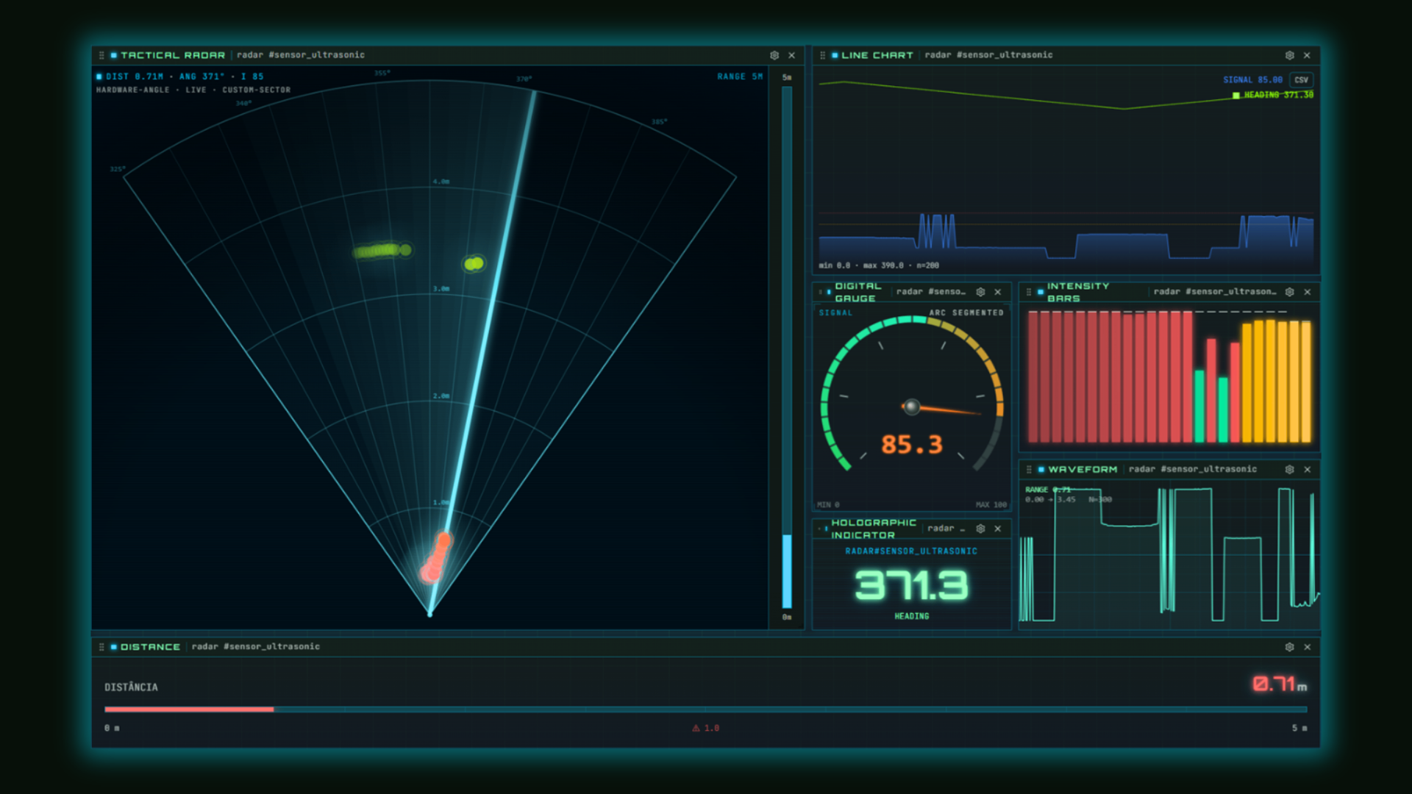Grab the Tactical Radar drag handle
Image resolution: width=1412 pixels, height=794 pixels.
(x=101, y=55)
